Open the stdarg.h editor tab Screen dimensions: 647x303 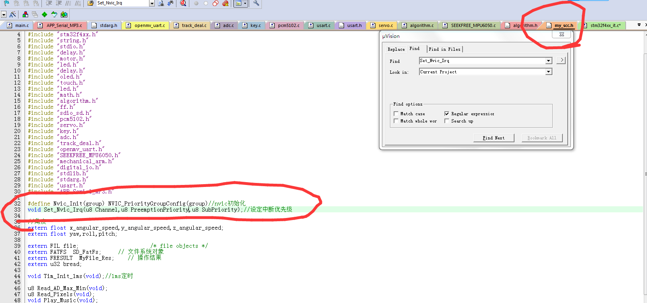tap(104, 25)
